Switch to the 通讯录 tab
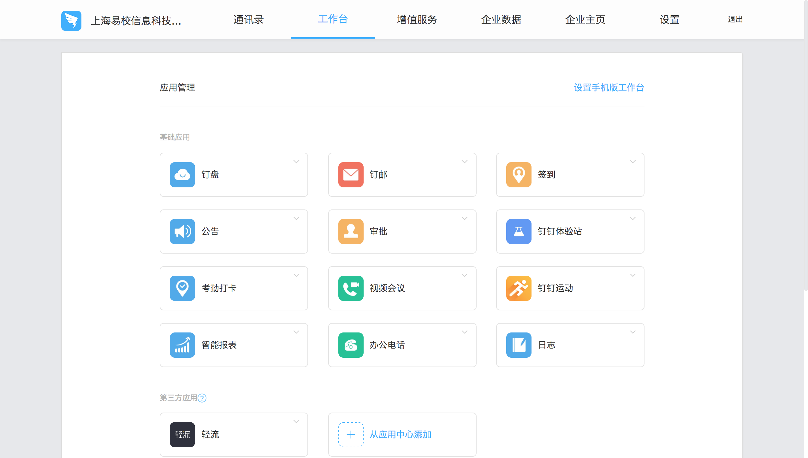The width and height of the screenshot is (808, 458). pyautogui.click(x=249, y=20)
